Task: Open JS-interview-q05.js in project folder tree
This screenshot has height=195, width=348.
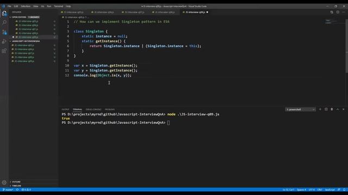Action: (x=33, y=45)
